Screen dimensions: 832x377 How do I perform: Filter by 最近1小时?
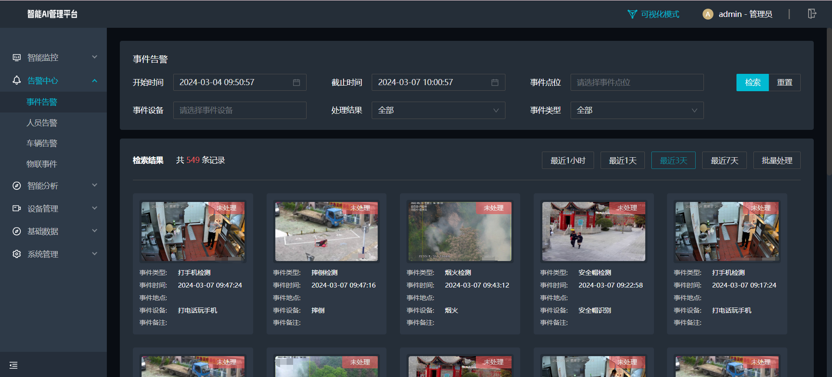568,161
